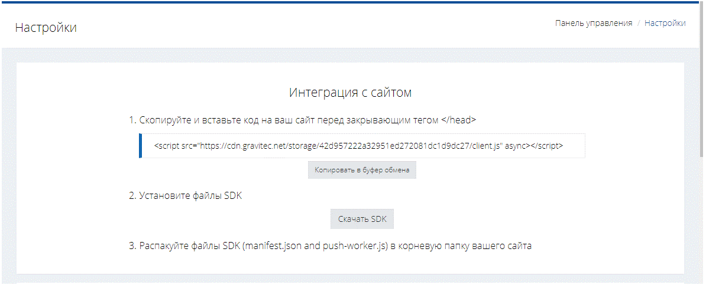Click the 'Настройки' breadcrumb item
The width and height of the screenshot is (706, 288).
pos(665,23)
